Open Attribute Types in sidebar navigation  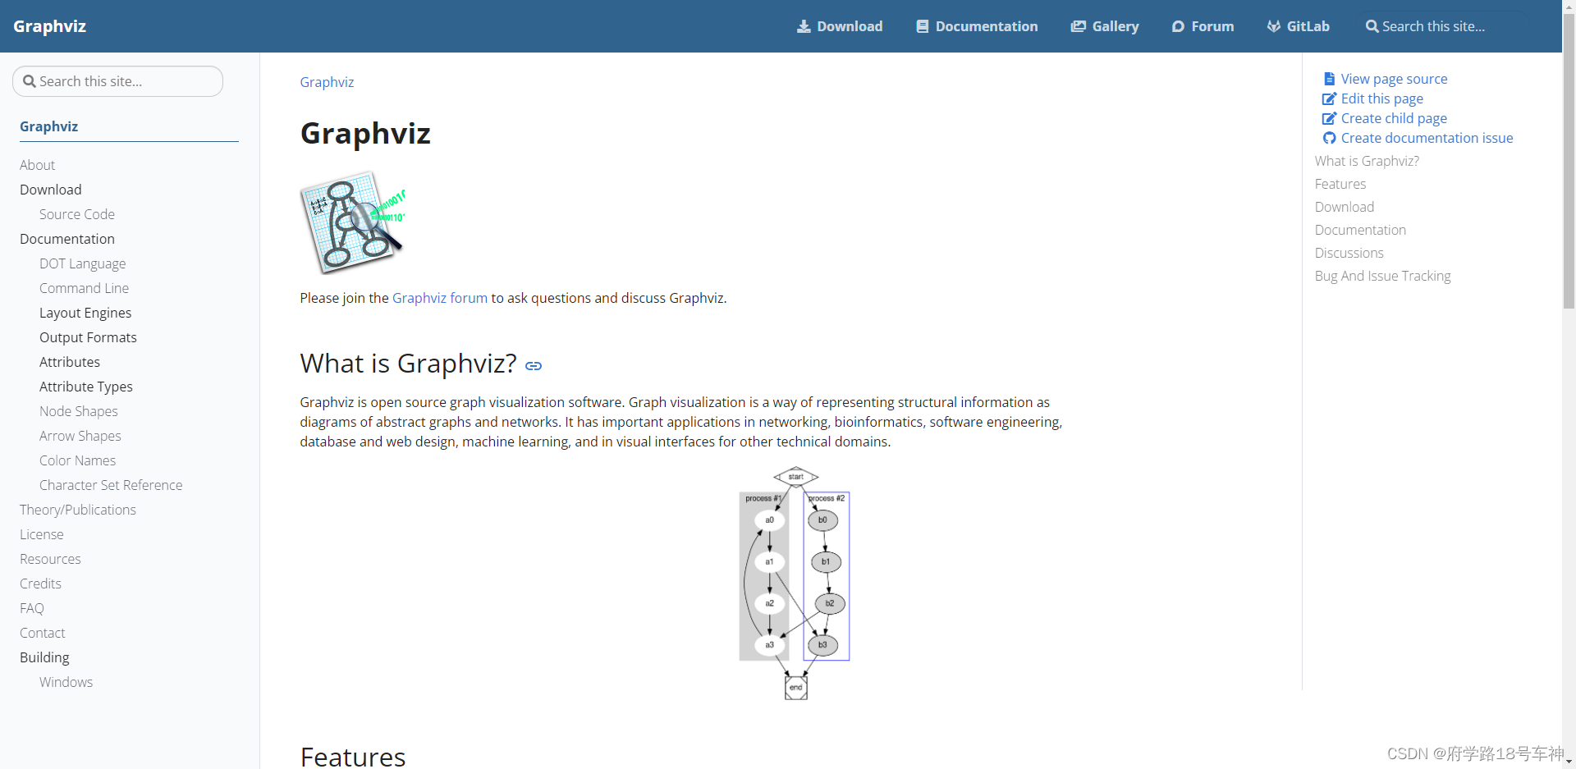[86, 387]
